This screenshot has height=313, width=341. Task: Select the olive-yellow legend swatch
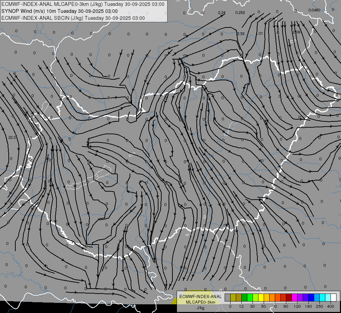click(x=233, y=297)
